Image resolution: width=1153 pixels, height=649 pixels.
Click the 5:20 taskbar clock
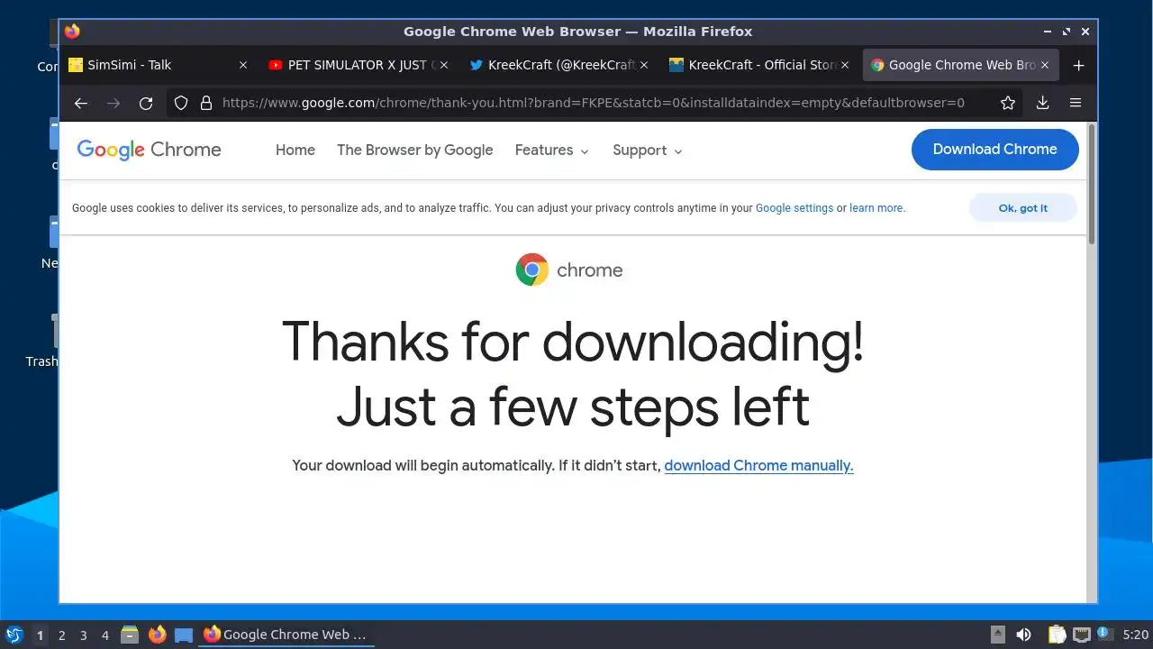coord(1136,635)
